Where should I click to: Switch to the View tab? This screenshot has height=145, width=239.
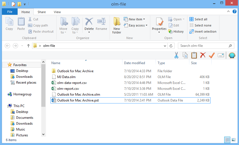tap(57, 12)
